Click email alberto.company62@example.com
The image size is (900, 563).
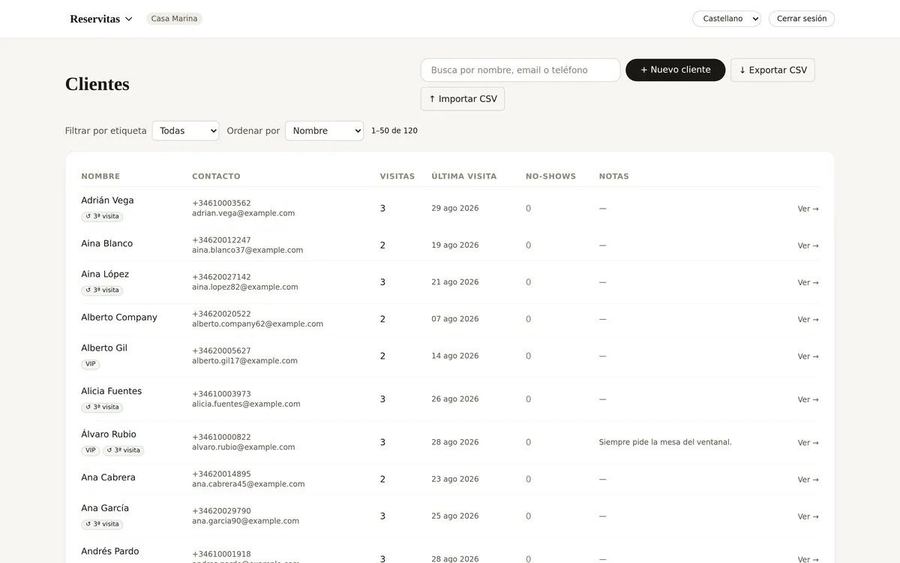257,324
